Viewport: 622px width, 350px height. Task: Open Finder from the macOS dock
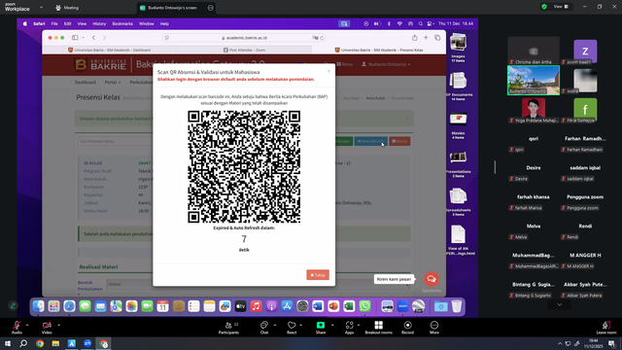click(x=39, y=306)
